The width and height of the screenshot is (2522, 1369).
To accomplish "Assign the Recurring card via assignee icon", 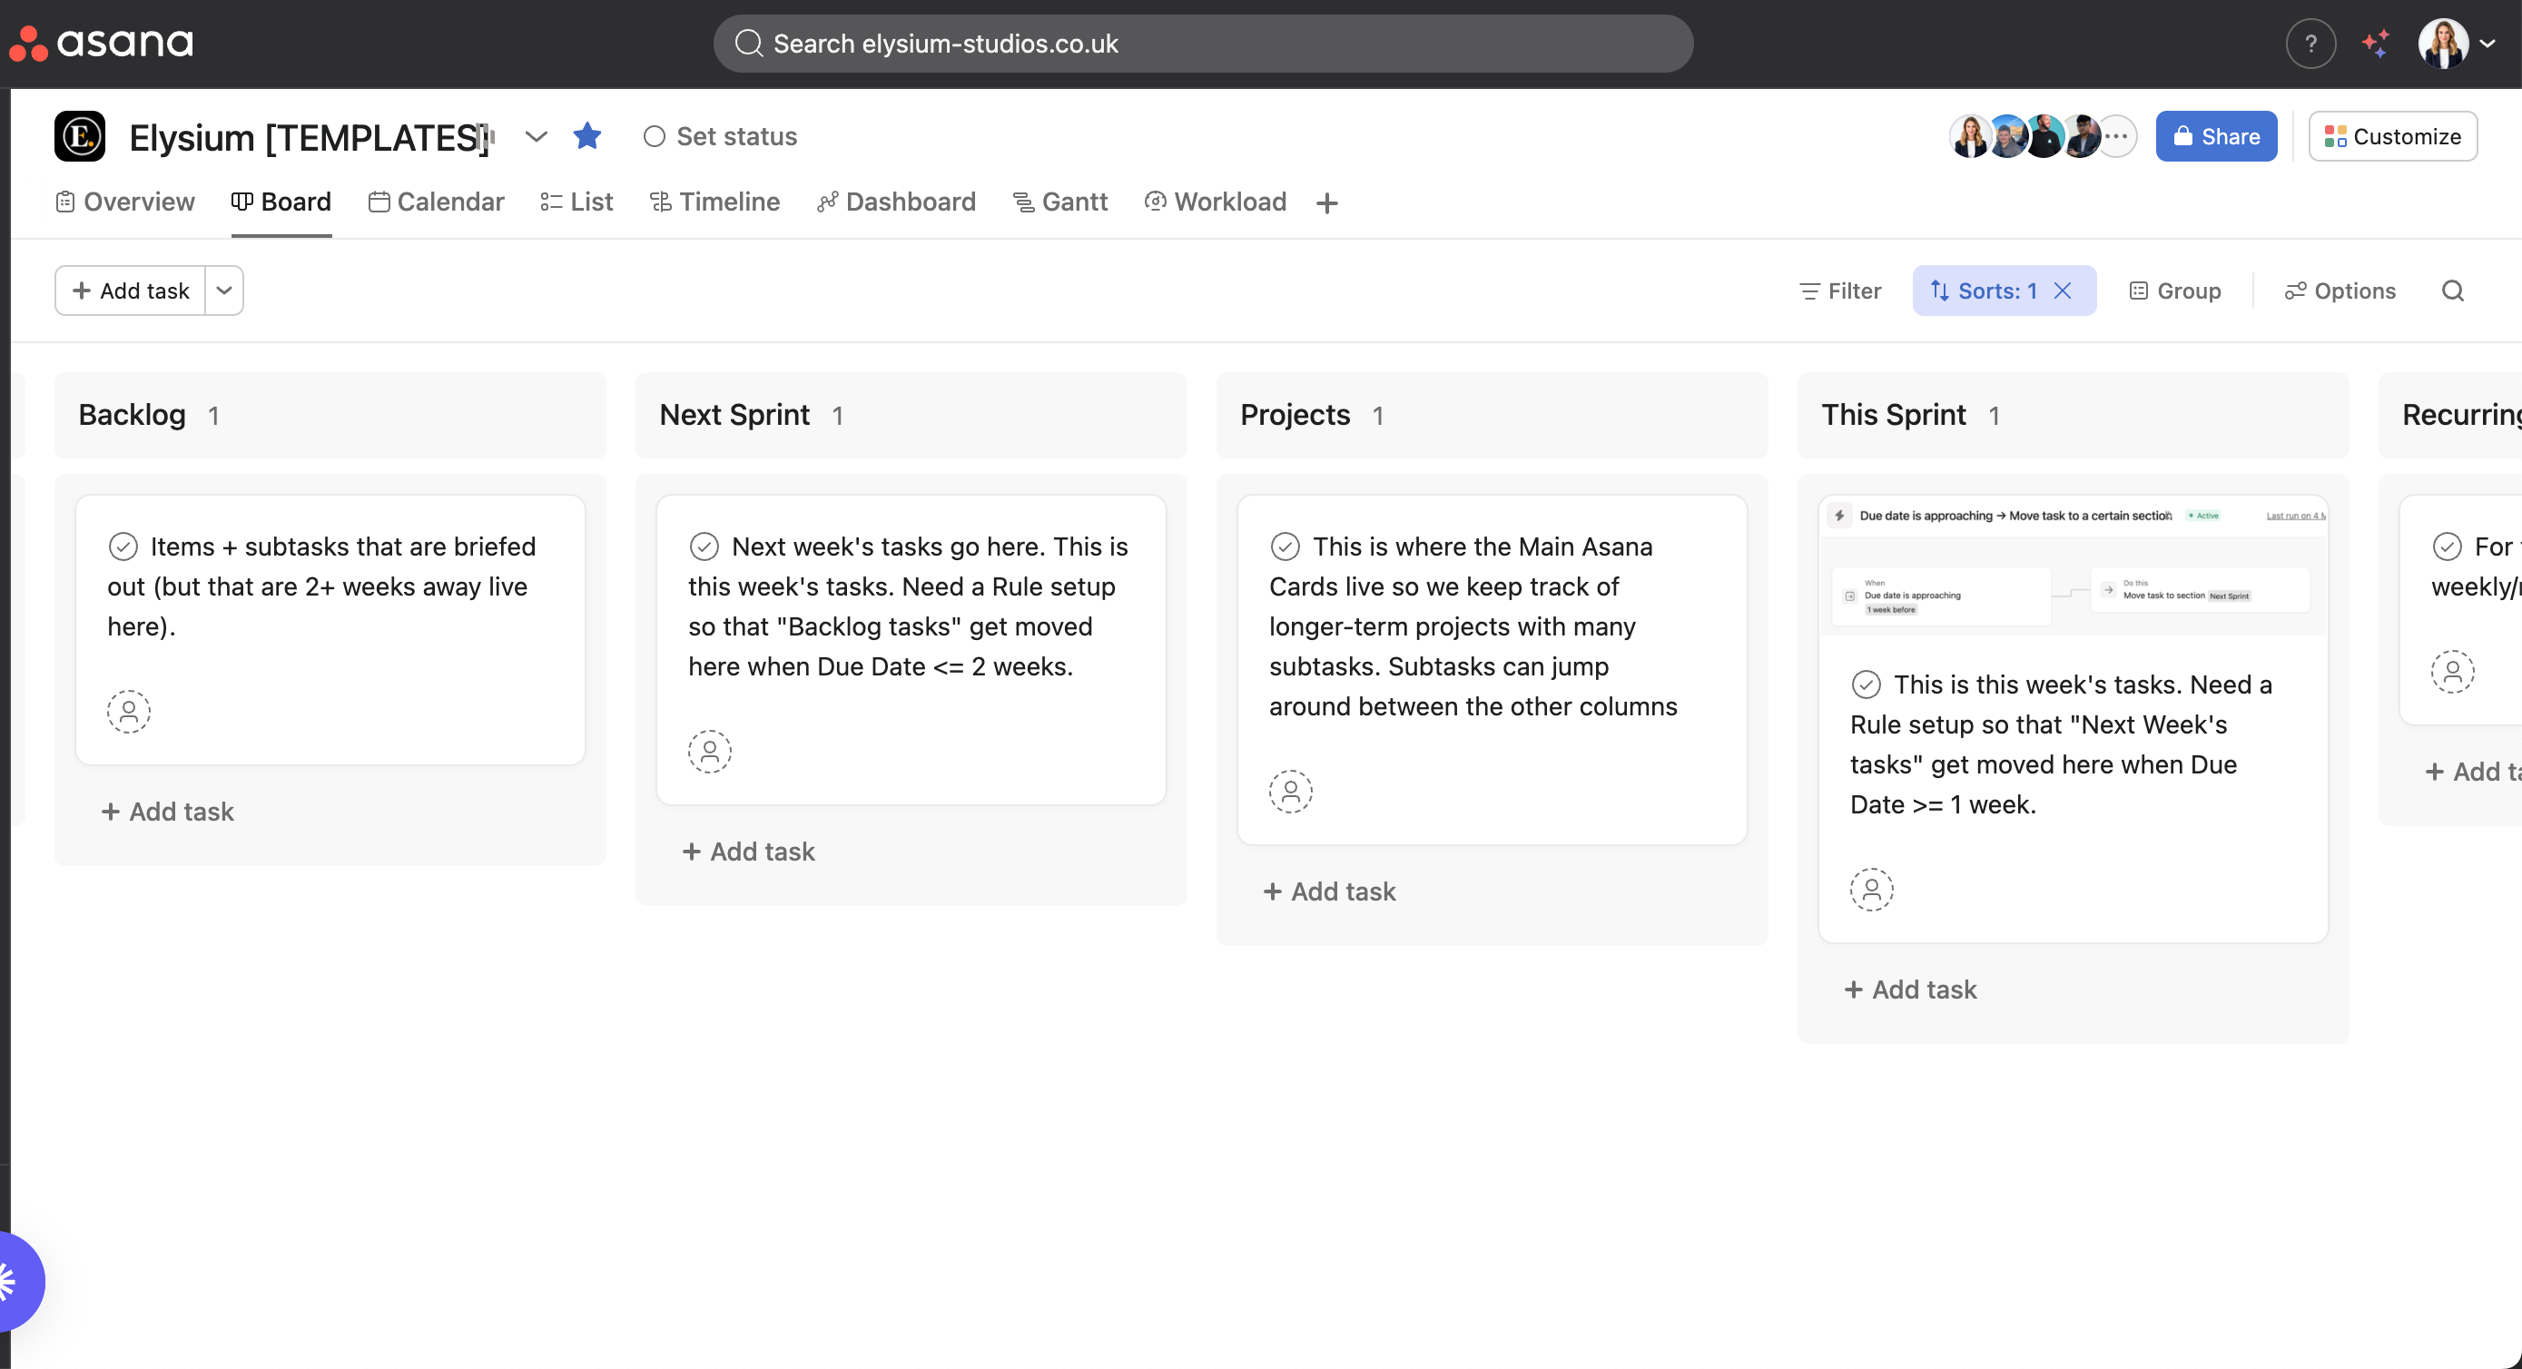I will [x=2452, y=672].
